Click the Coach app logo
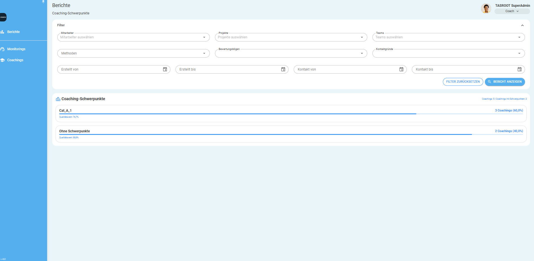Image resolution: width=534 pixels, height=261 pixels. [3, 17]
